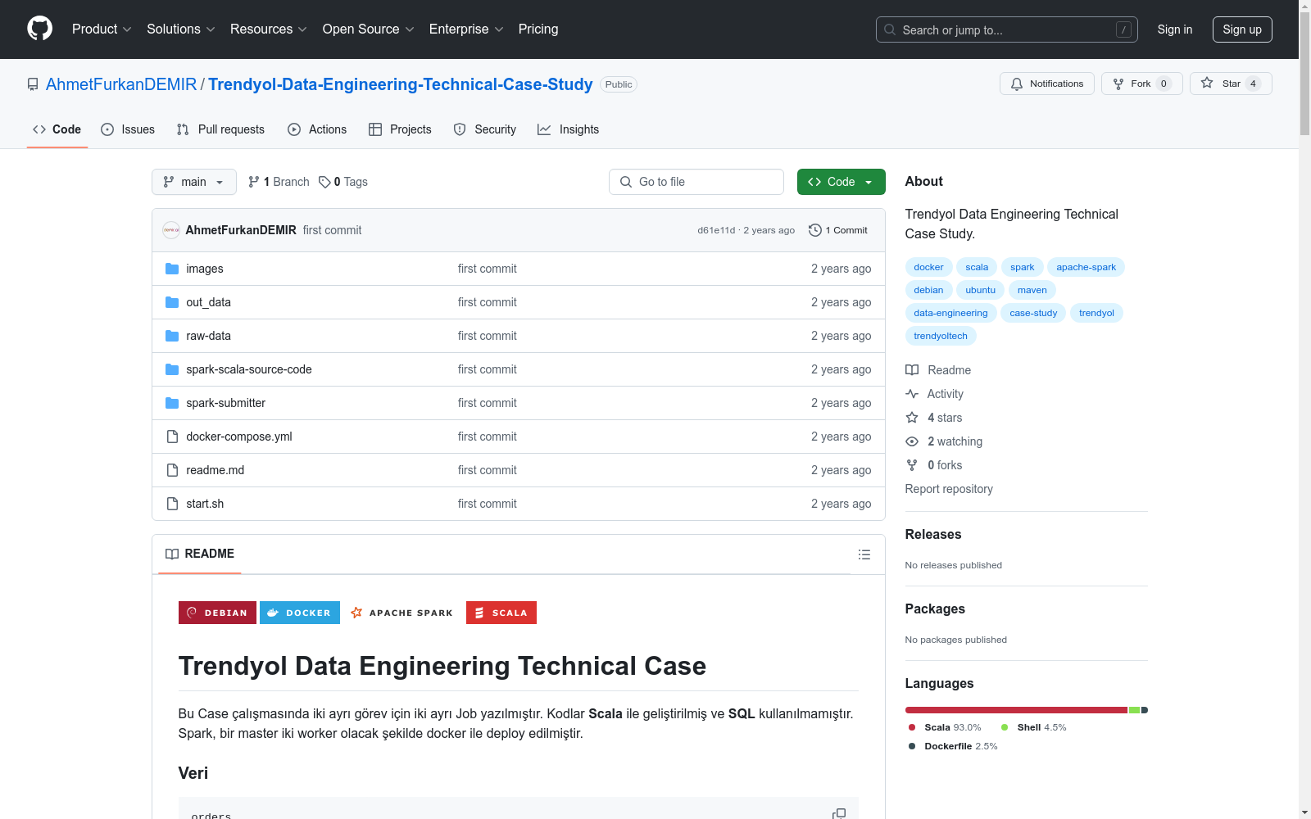The image size is (1311, 819).
Task: Click the watching eye icon
Action: pyautogui.click(x=912, y=441)
